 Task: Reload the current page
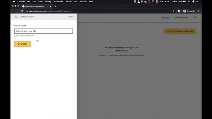tap(22, 11)
